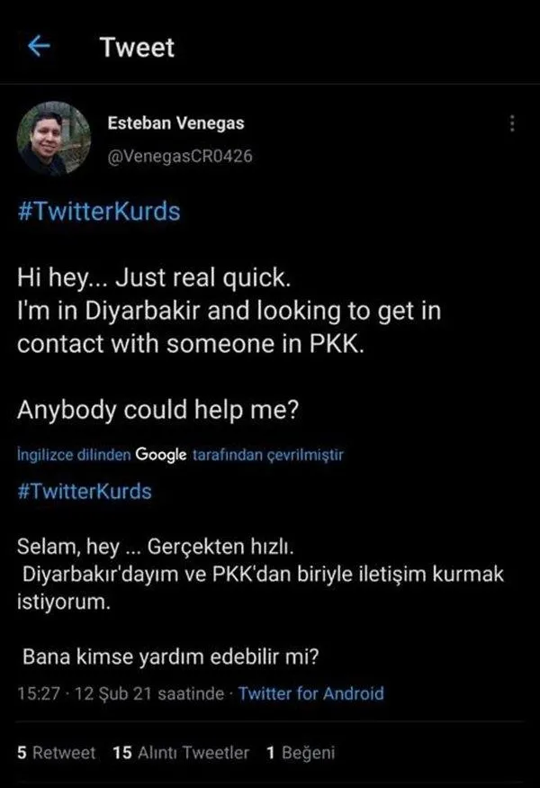
Task: Click the "Tweet" header title
Action: point(137,47)
